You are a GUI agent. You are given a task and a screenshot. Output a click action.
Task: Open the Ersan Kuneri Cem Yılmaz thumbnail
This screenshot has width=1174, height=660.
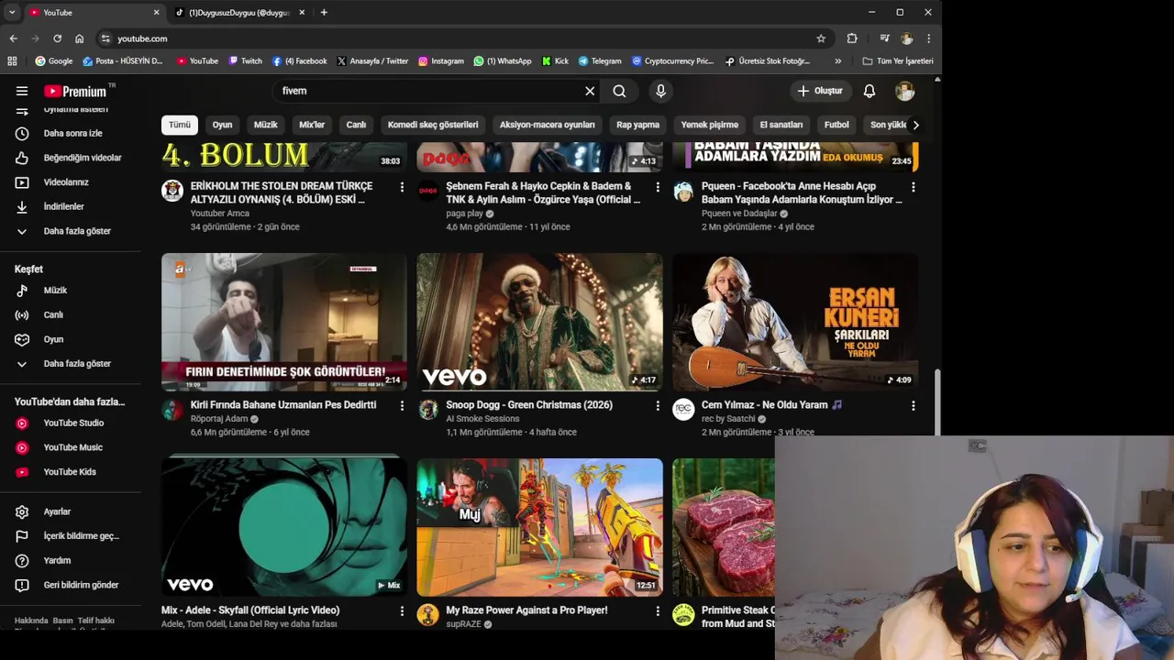click(x=795, y=322)
